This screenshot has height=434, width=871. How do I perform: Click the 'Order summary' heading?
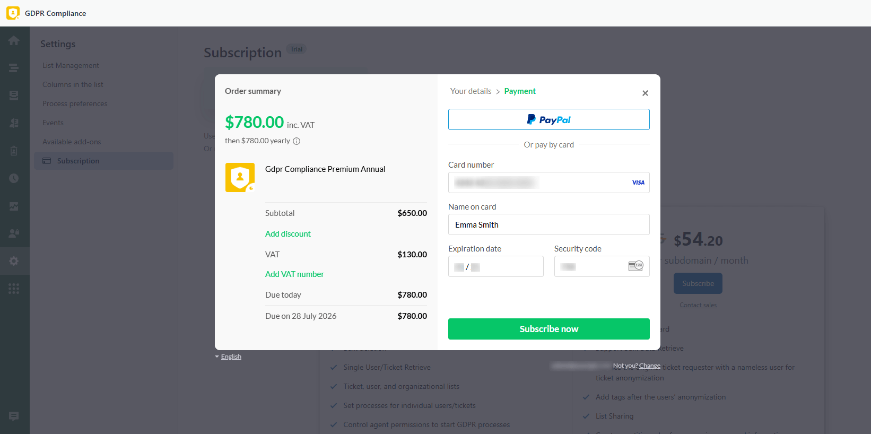pyautogui.click(x=253, y=91)
